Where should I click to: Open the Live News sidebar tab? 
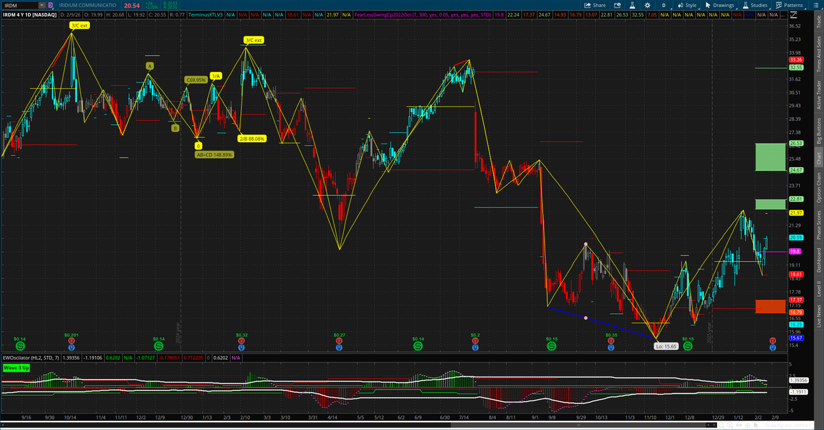click(x=818, y=317)
